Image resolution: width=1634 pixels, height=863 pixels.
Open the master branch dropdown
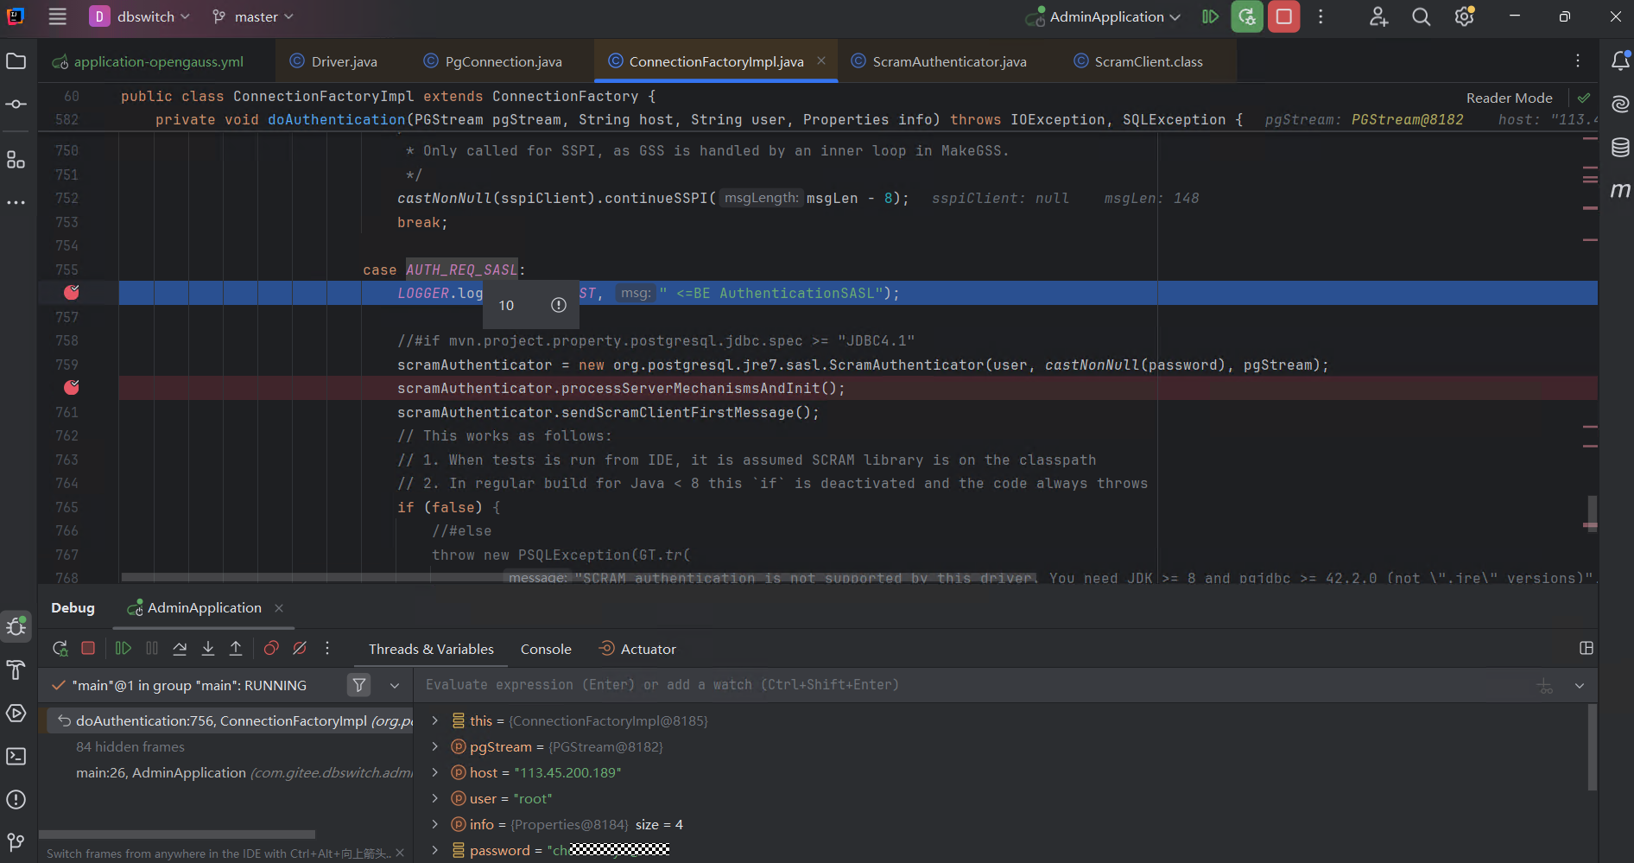(254, 17)
